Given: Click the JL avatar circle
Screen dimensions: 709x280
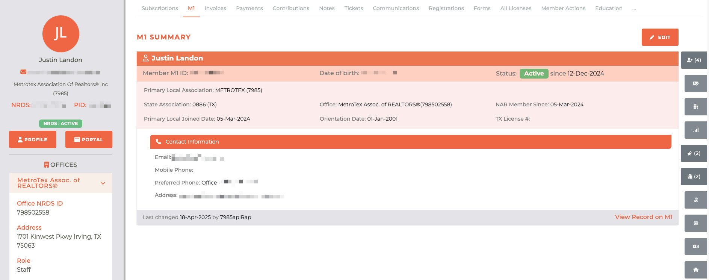Looking at the screenshot, I should click(x=61, y=34).
